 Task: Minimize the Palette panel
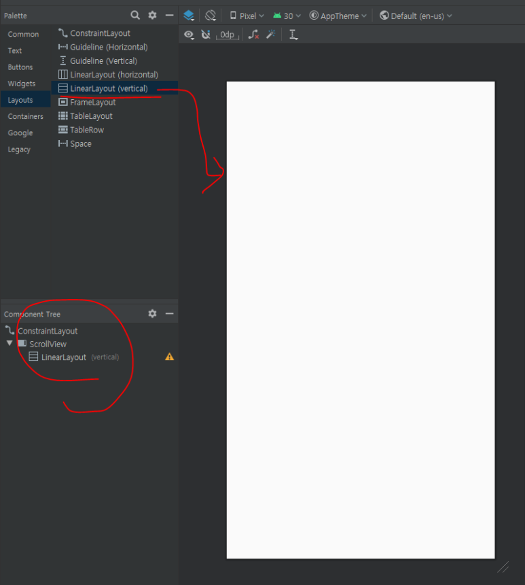pos(169,16)
